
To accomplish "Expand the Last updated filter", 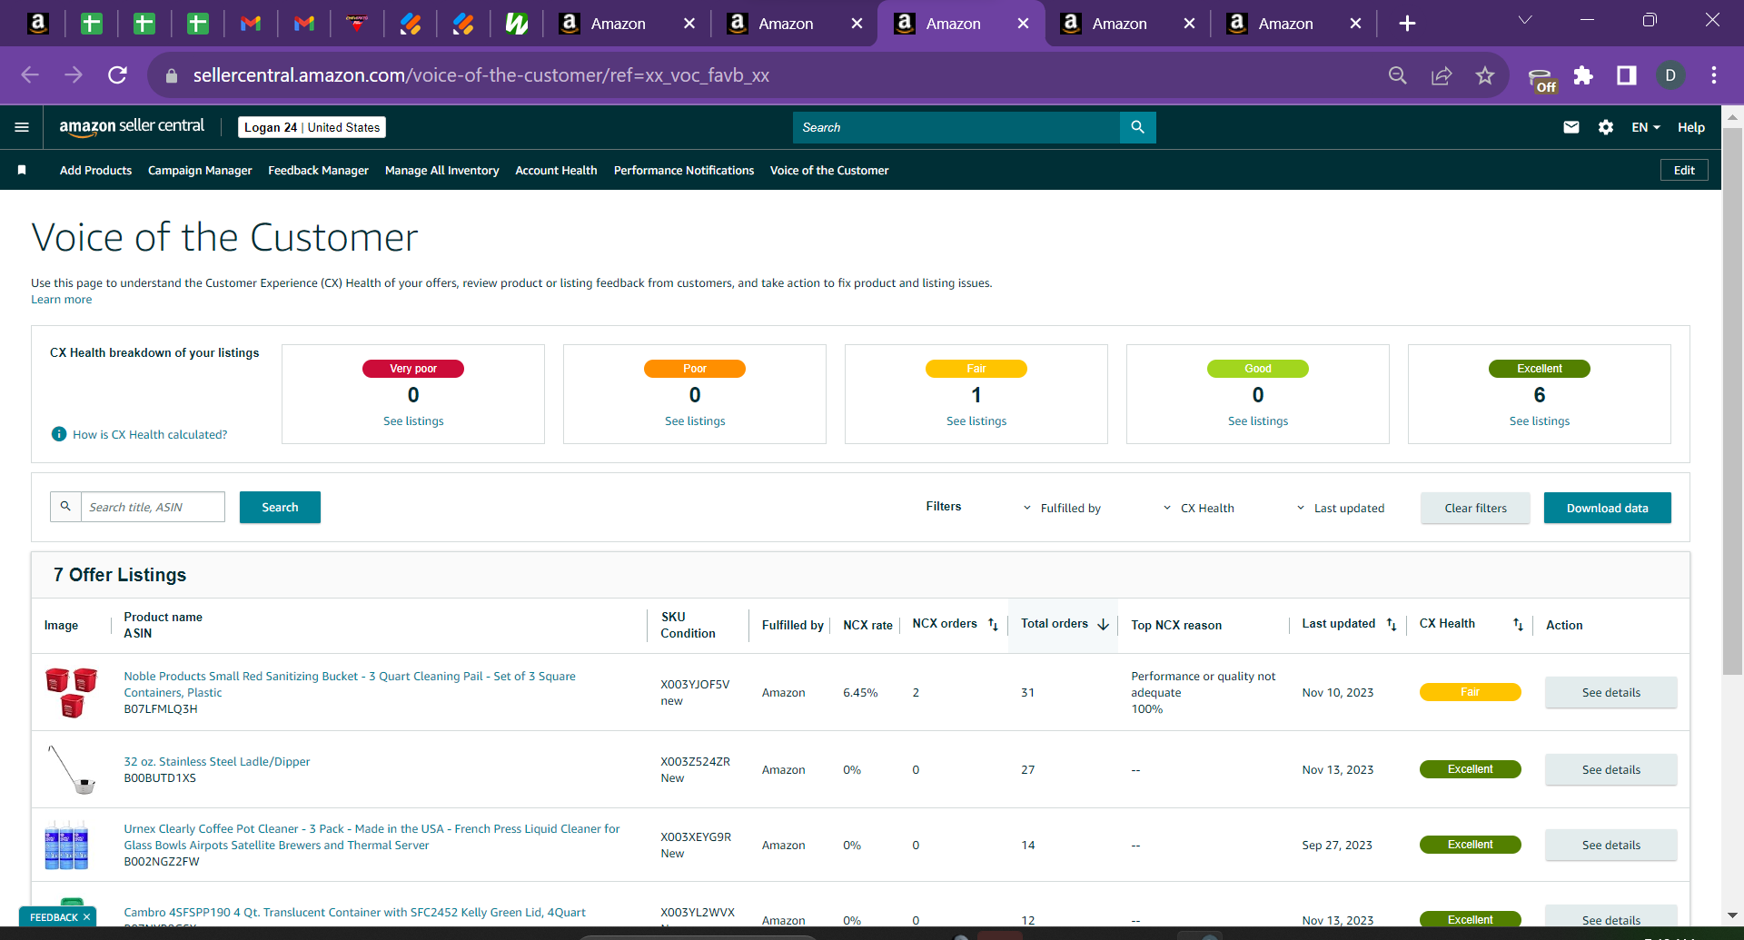I will pos(1340,509).
